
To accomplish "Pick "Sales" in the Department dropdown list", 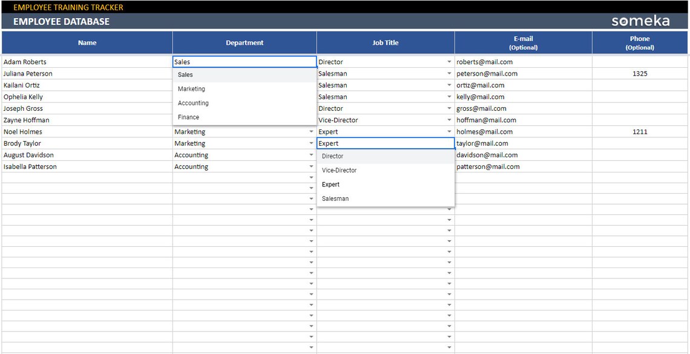I will pyautogui.click(x=184, y=74).
